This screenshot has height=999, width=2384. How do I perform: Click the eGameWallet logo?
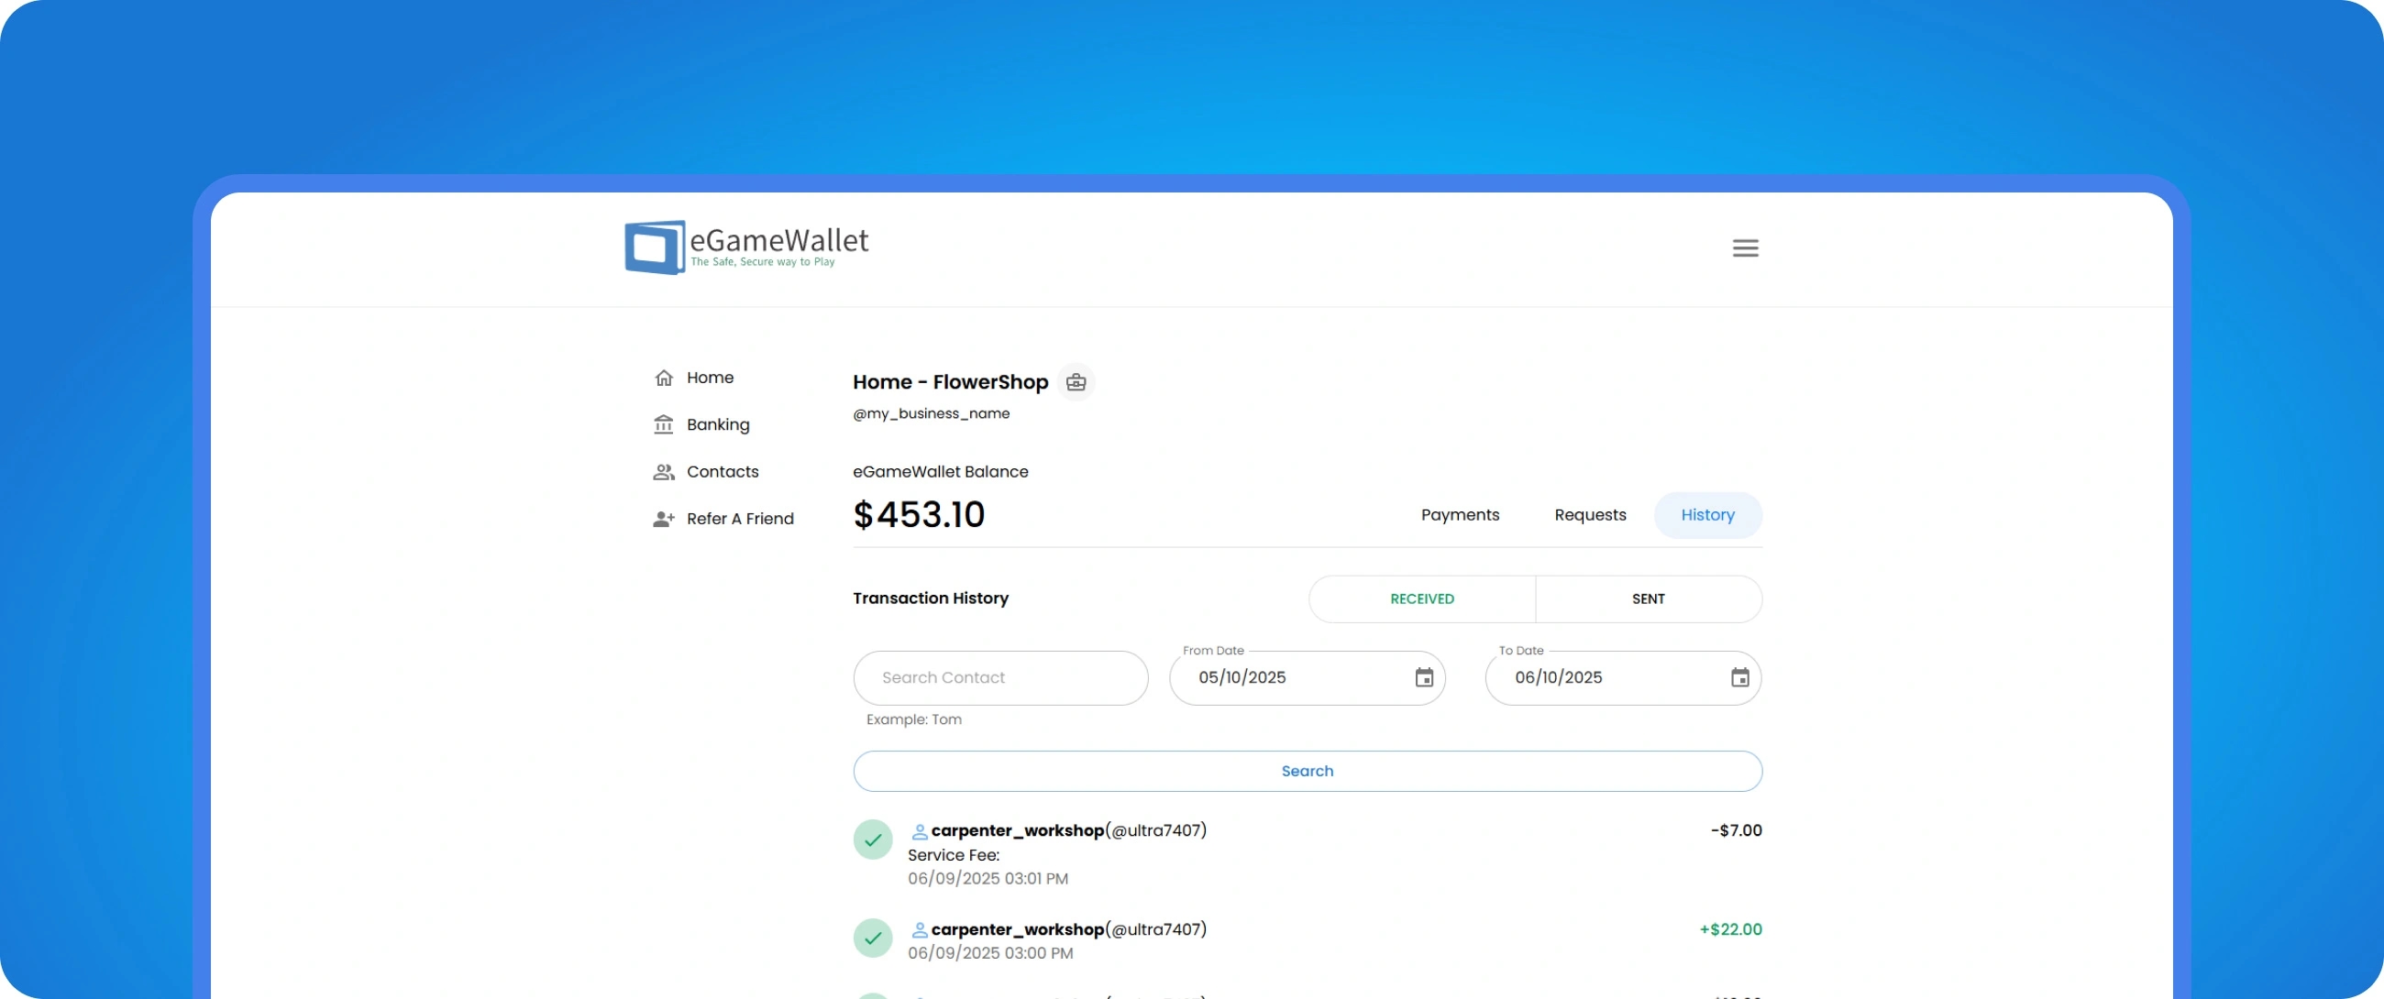click(746, 247)
